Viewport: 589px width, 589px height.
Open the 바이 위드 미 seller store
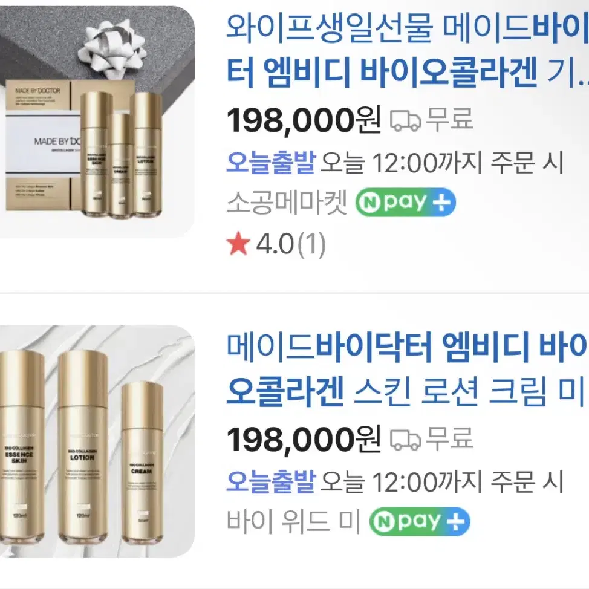point(294,522)
